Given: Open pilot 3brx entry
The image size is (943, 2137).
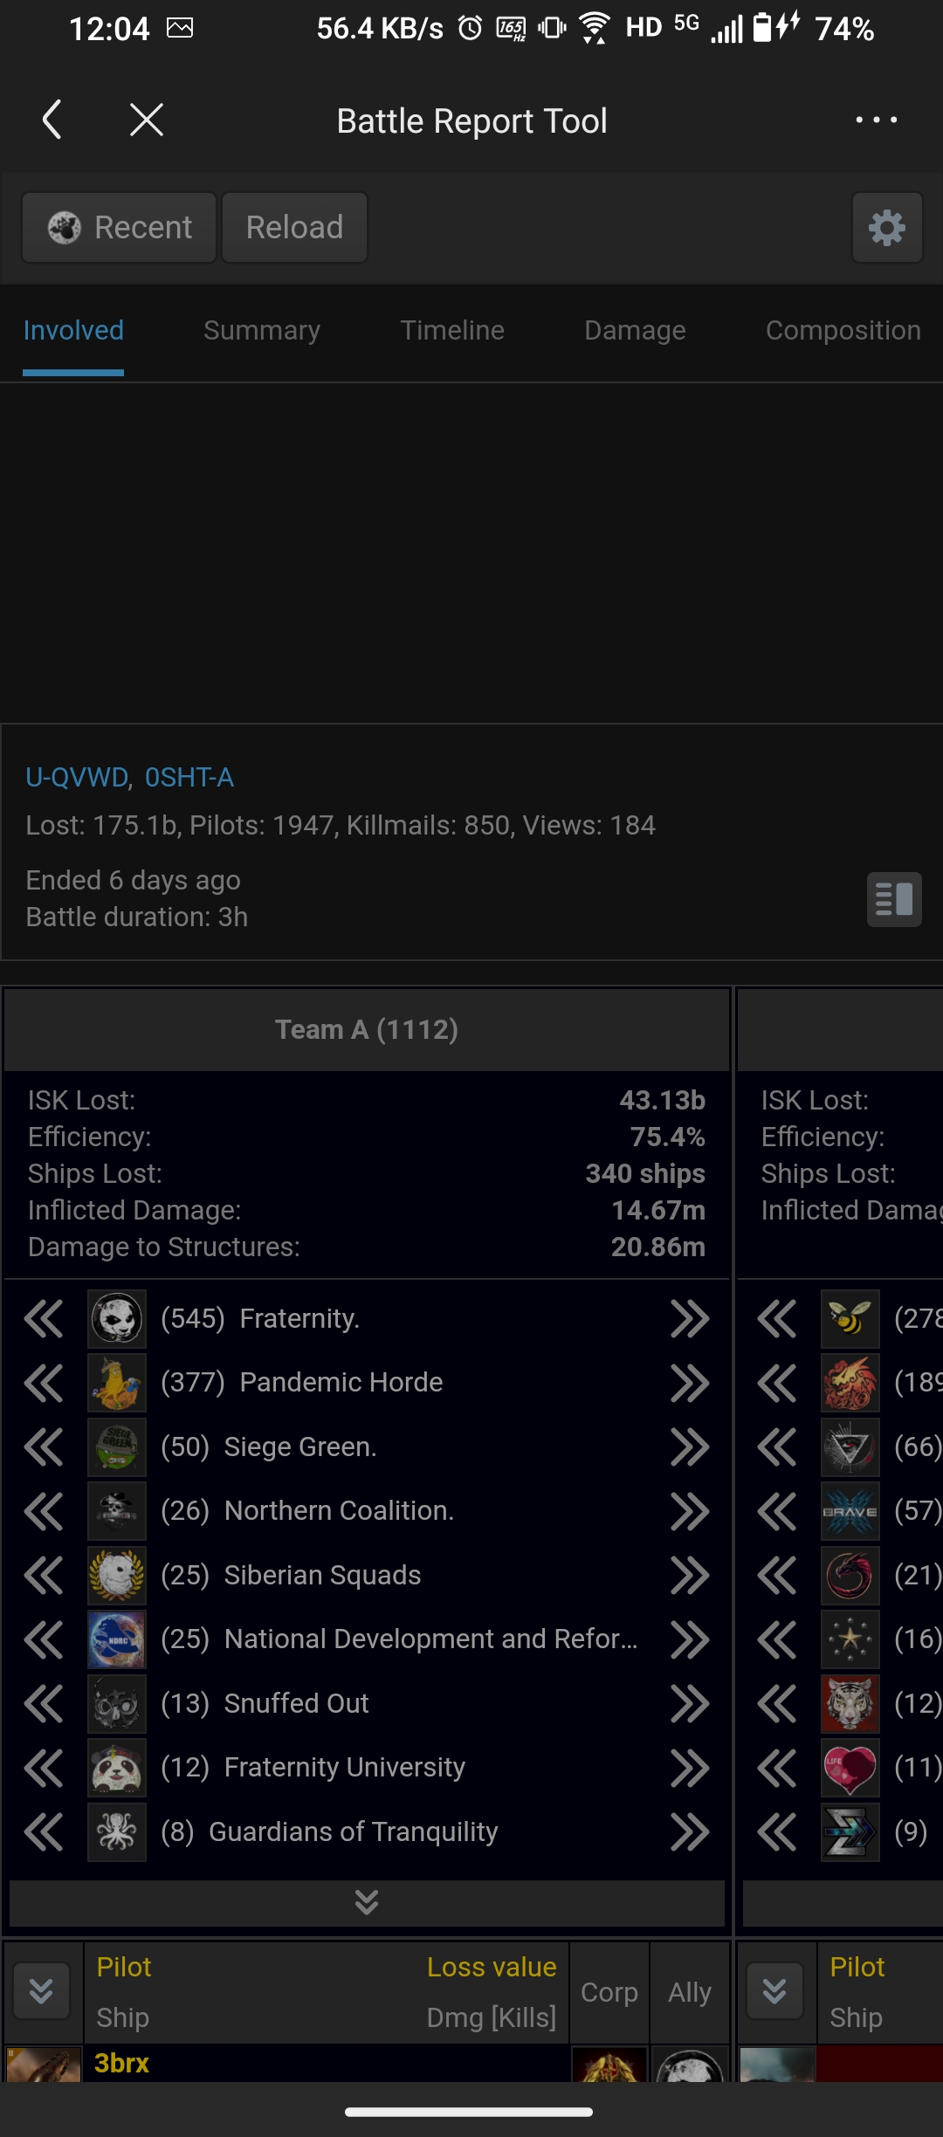Looking at the screenshot, I should pyautogui.click(x=121, y=2063).
